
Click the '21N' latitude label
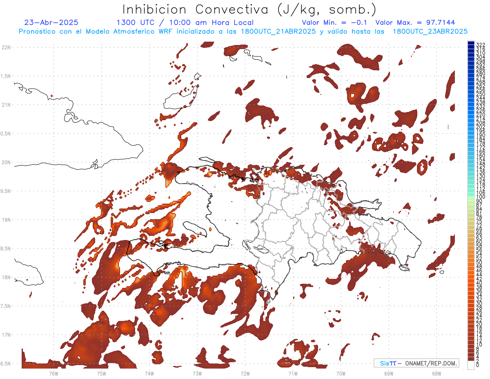tap(6, 105)
